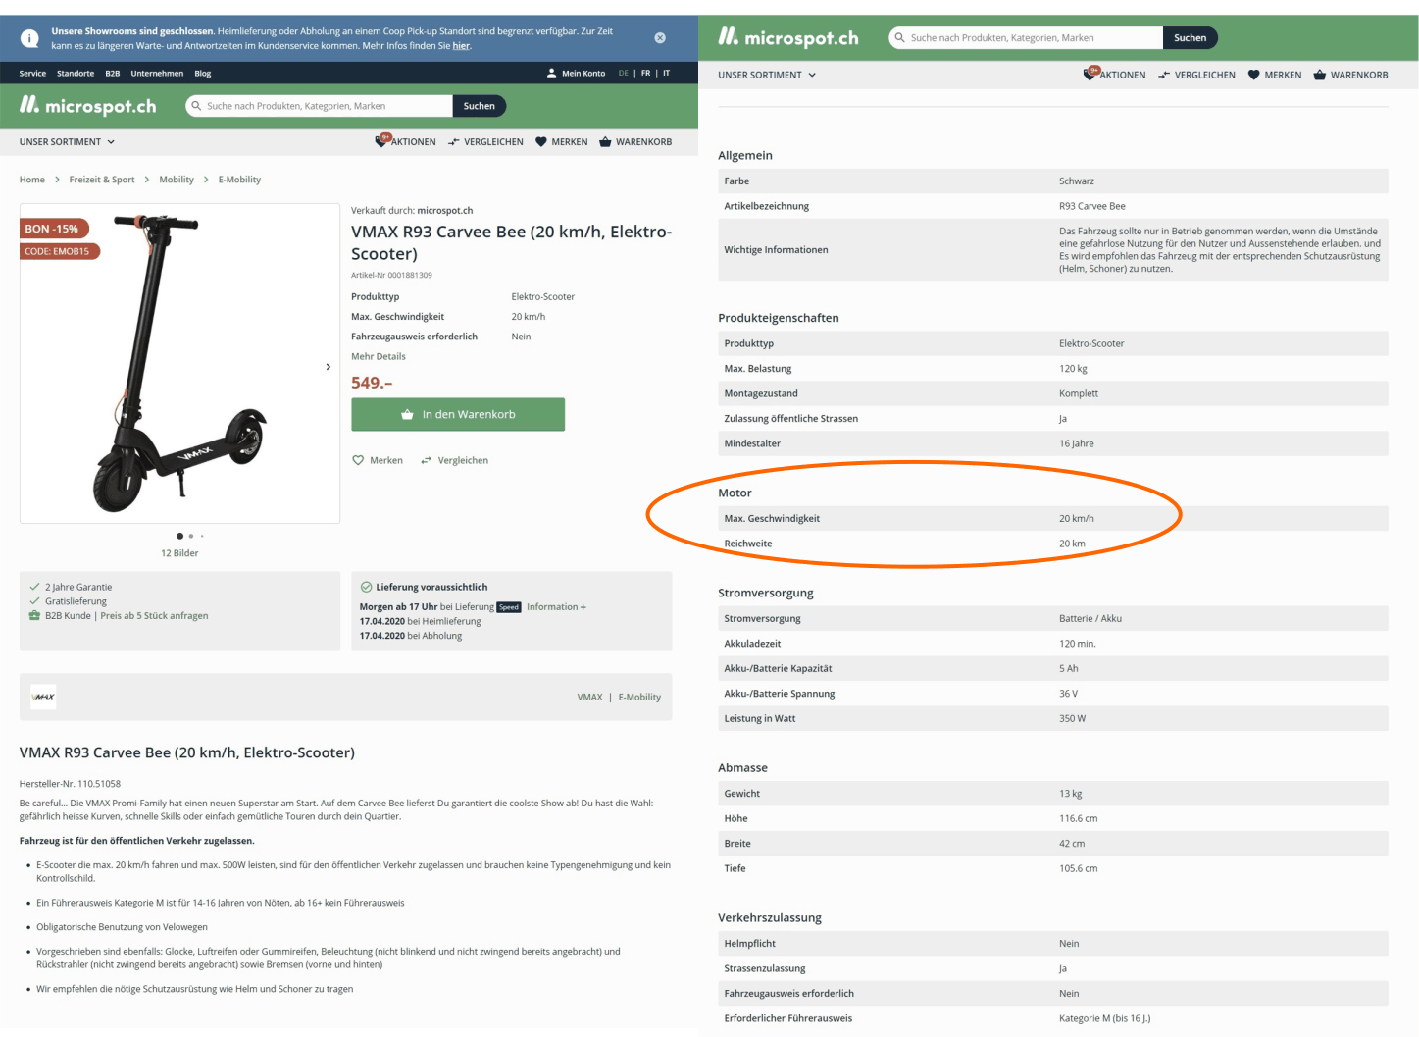This screenshot has height=1037, width=1419.
Task: Open the Service menu item
Action: coord(32,74)
